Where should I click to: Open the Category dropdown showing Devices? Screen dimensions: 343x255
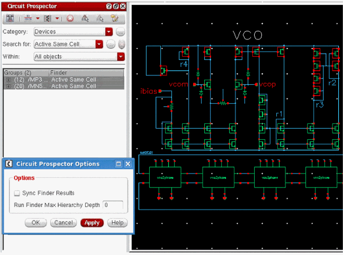coord(109,32)
